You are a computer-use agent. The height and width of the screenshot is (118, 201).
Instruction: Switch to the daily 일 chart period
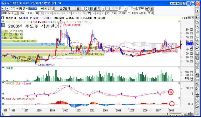click(78, 8)
